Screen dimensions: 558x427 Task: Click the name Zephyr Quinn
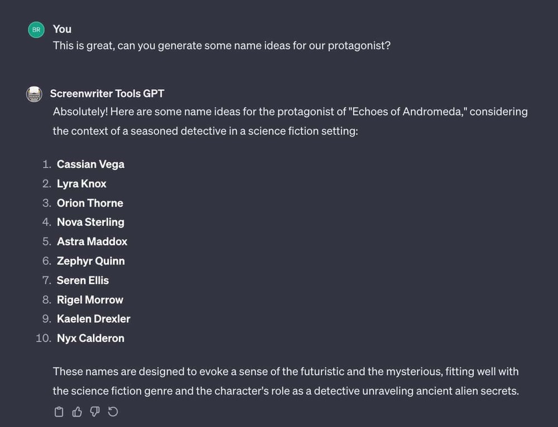90,261
